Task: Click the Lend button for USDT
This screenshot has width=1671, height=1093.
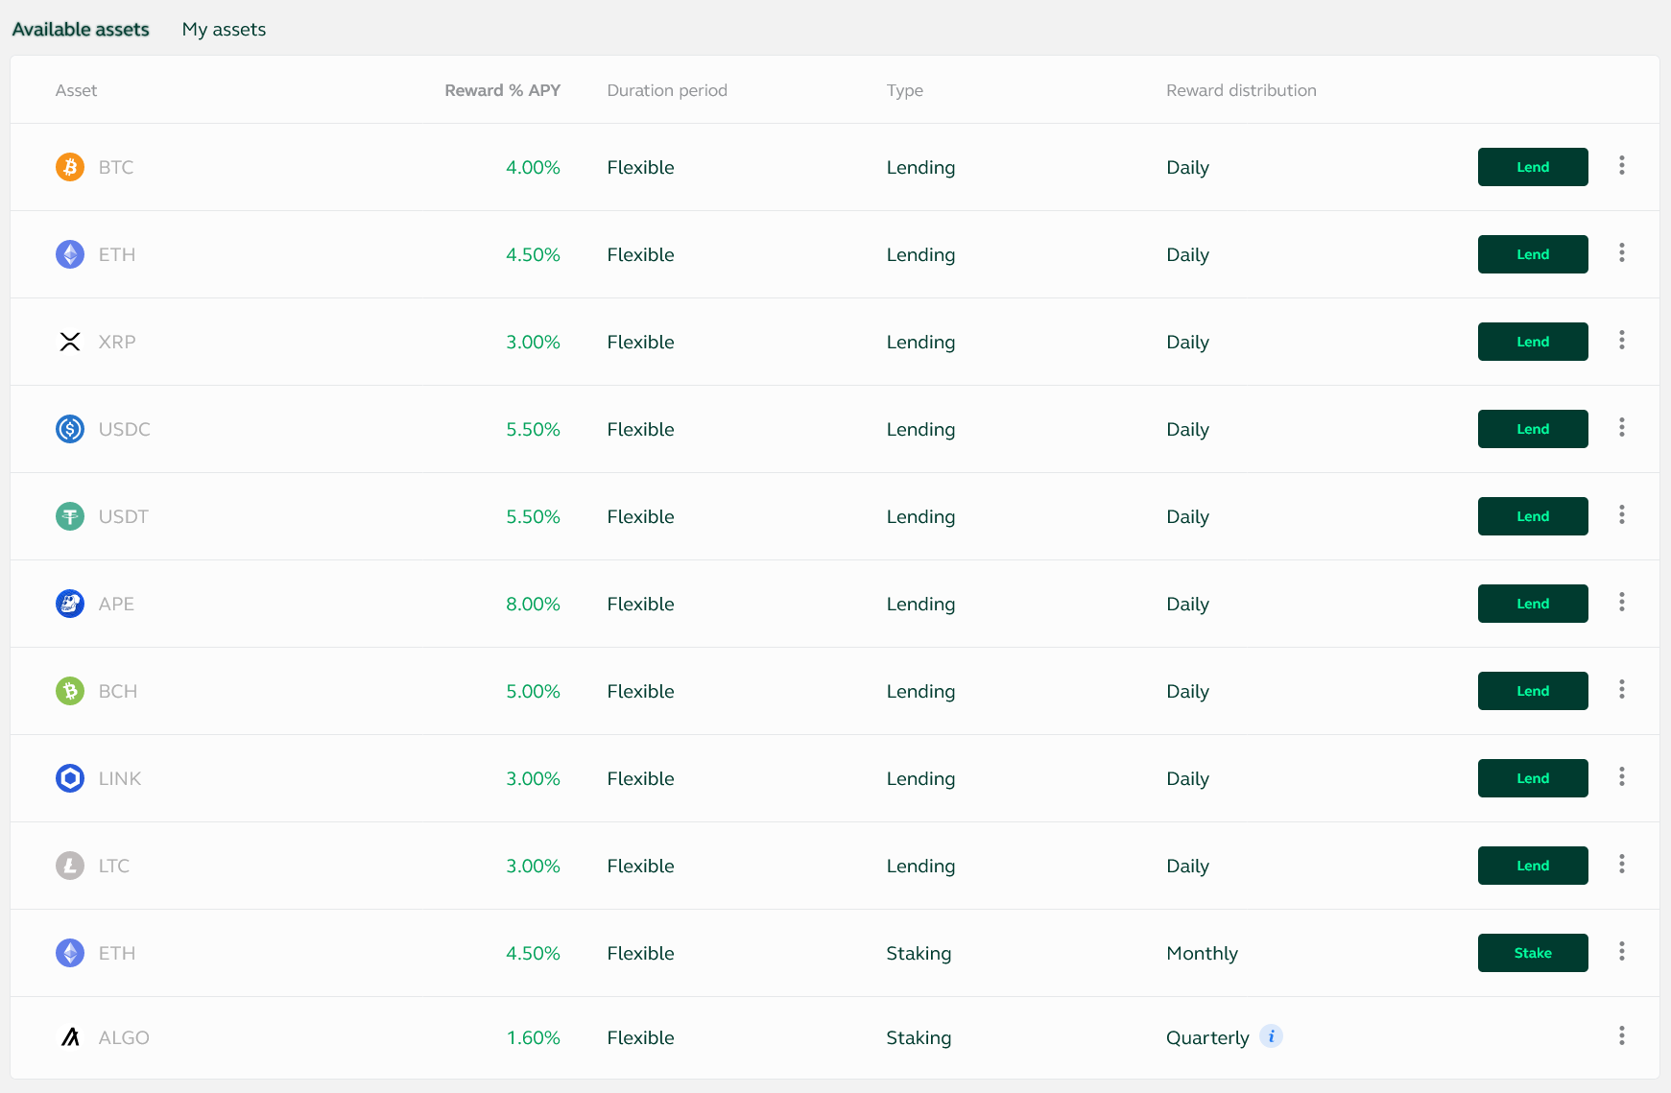Action: coord(1533,516)
